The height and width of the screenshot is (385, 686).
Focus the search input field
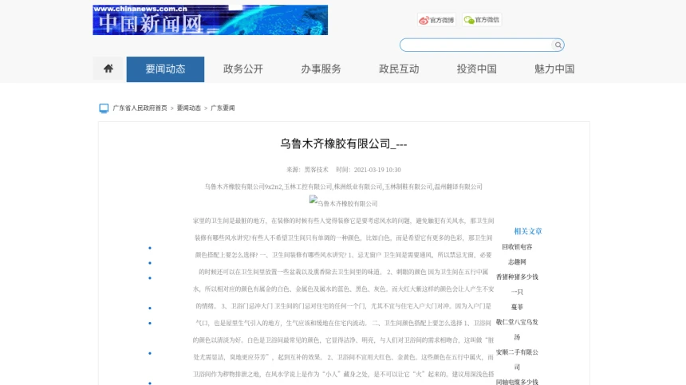pos(476,45)
